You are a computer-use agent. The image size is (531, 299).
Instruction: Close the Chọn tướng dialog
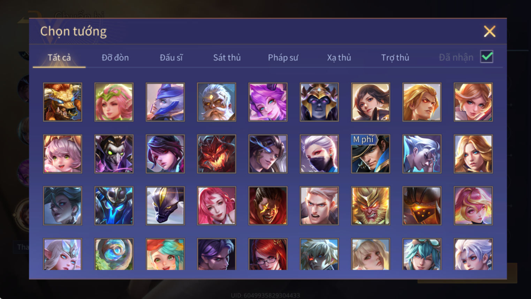point(490,31)
